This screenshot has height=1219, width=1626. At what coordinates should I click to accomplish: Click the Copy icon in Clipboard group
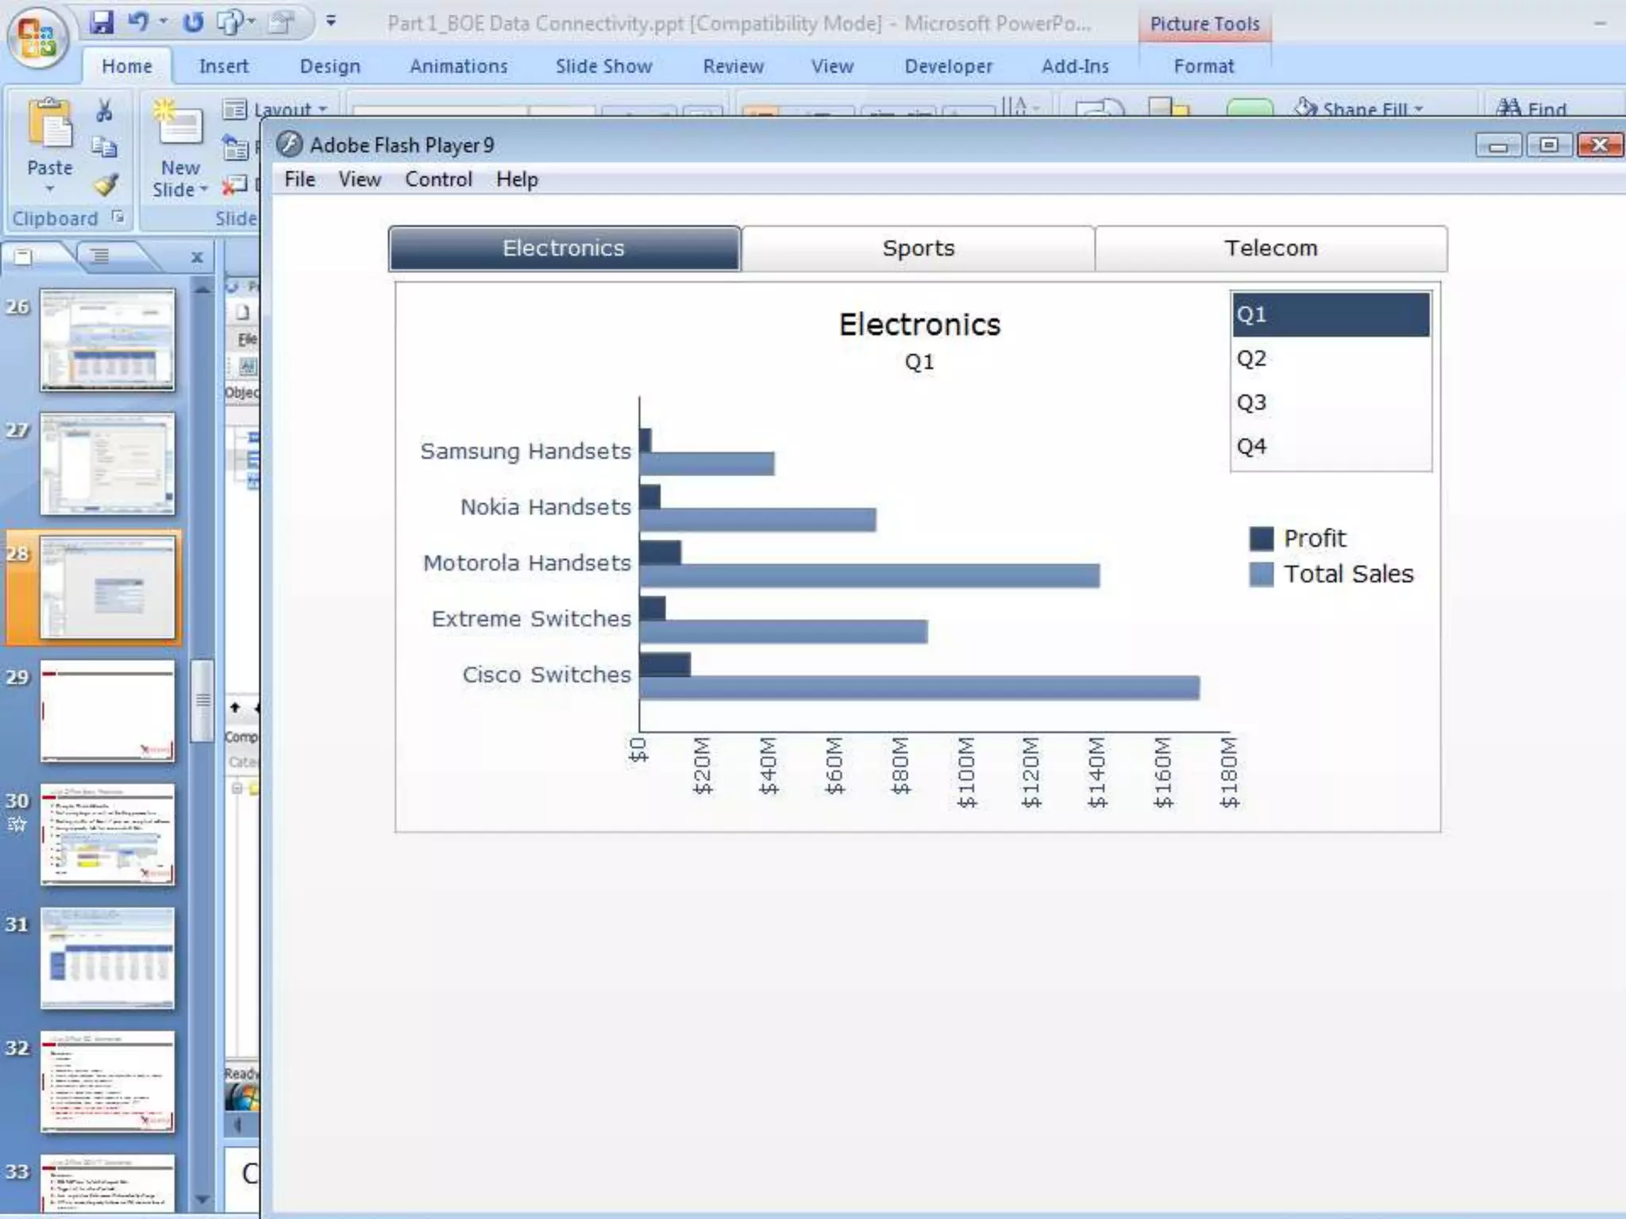pos(104,147)
